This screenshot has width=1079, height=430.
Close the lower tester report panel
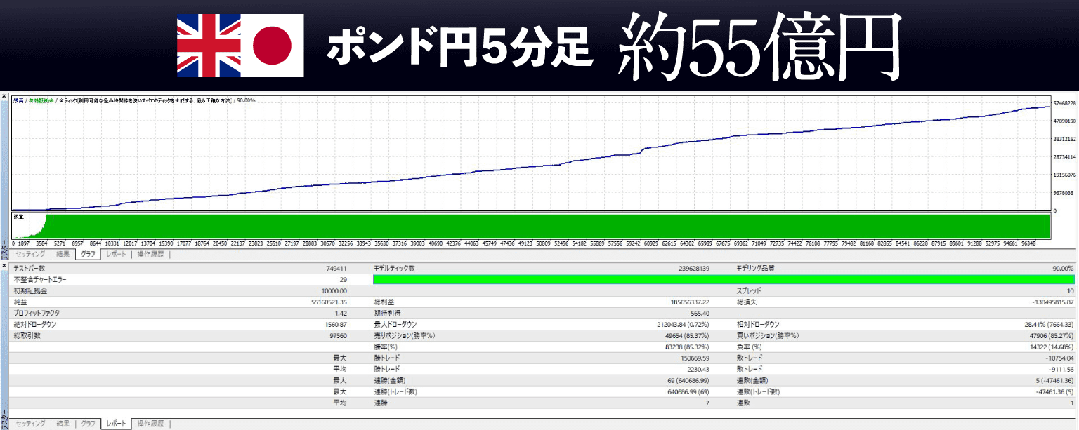(x=4, y=266)
